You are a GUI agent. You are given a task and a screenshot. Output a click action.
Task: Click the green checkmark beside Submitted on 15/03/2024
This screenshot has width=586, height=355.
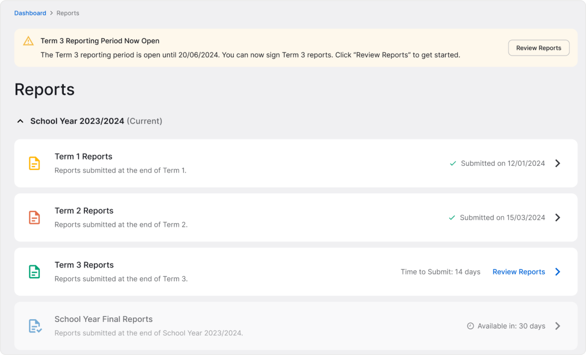pyautogui.click(x=452, y=218)
